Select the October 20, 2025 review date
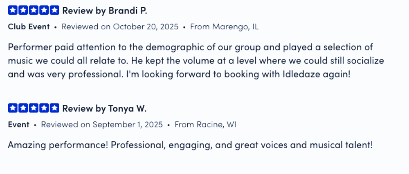Viewport: 409px width, 174px height. [120, 27]
